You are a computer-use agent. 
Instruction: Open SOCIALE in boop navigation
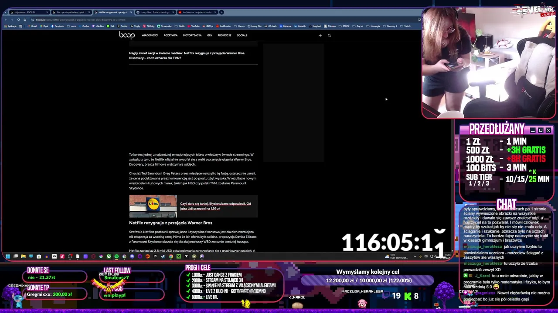click(242, 35)
